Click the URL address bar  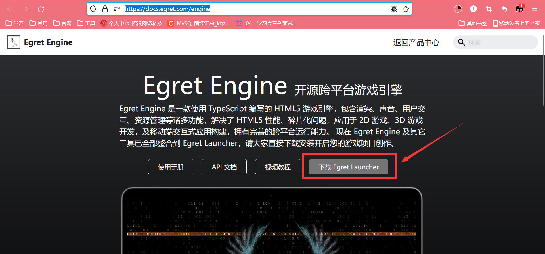(x=250, y=9)
